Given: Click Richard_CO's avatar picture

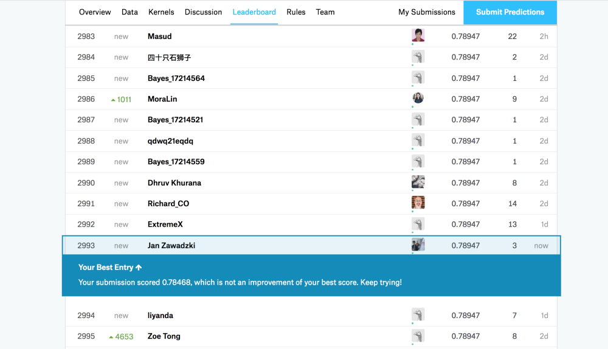Looking at the screenshot, I should point(418,203).
